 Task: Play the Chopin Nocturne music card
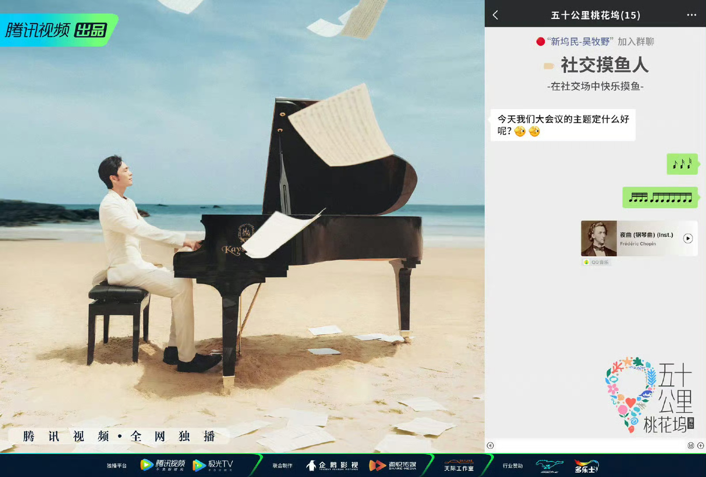(687, 238)
